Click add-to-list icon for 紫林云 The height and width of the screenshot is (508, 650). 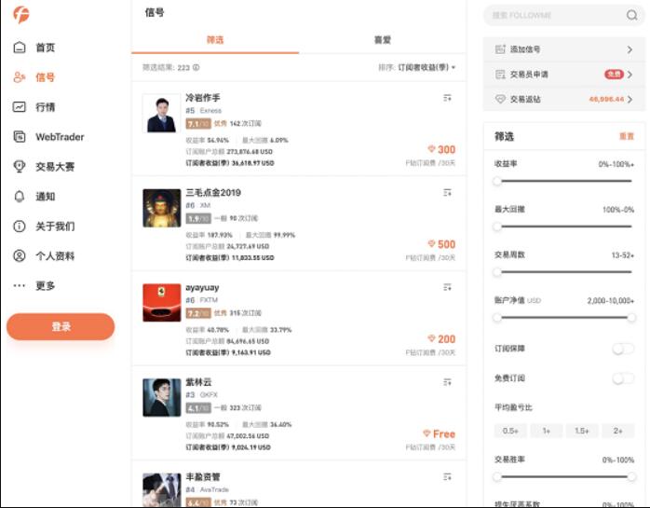point(447,382)
